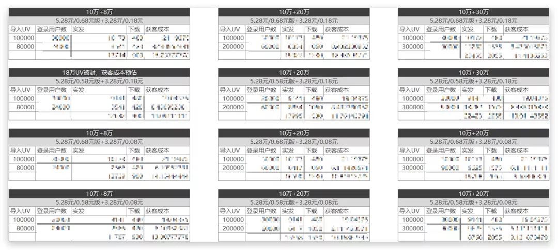558x250 pixels.
Task: Click 10万+30万 title above the 0.68元版/0.18元 subtitle
Action: pos(473,11)
